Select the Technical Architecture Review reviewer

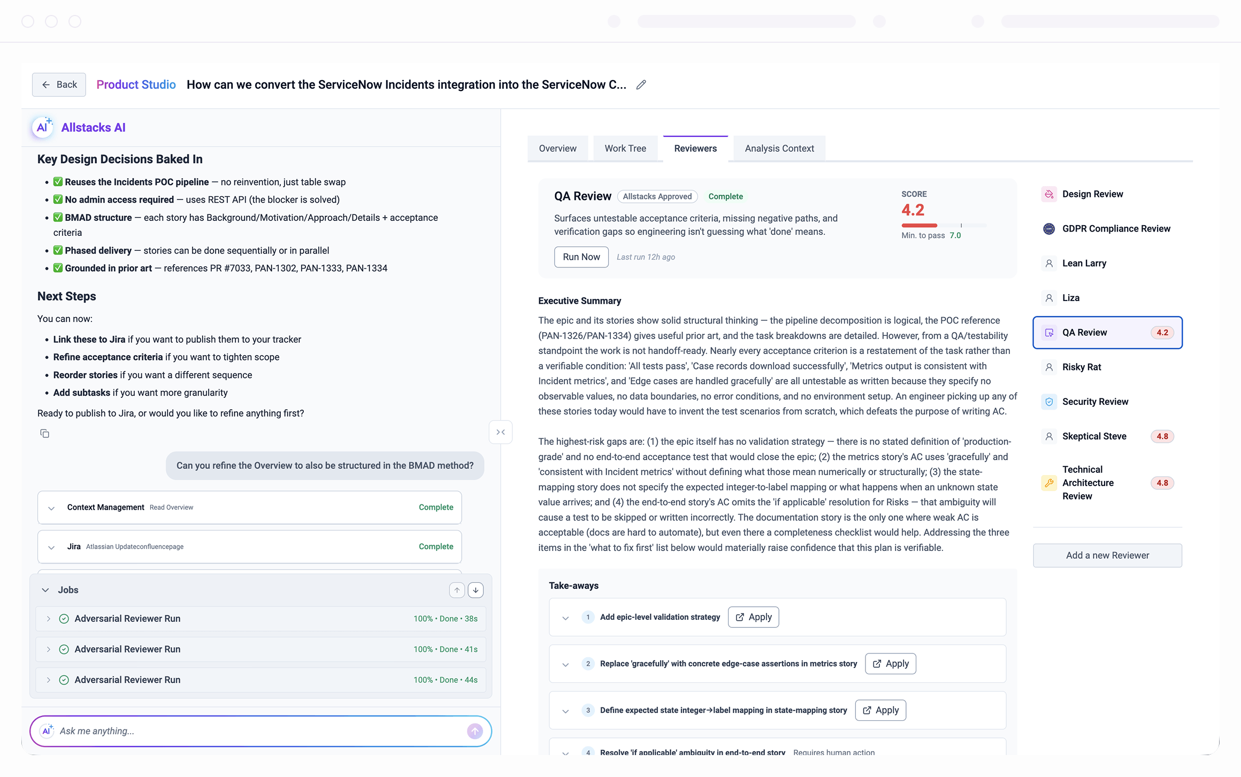tap(1107, 483)
